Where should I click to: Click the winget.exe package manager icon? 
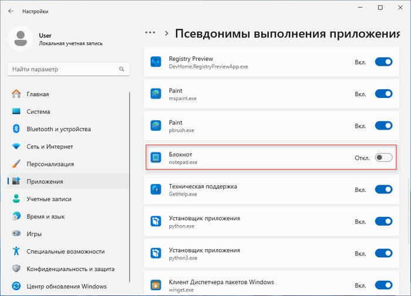(x=156, y=285)
